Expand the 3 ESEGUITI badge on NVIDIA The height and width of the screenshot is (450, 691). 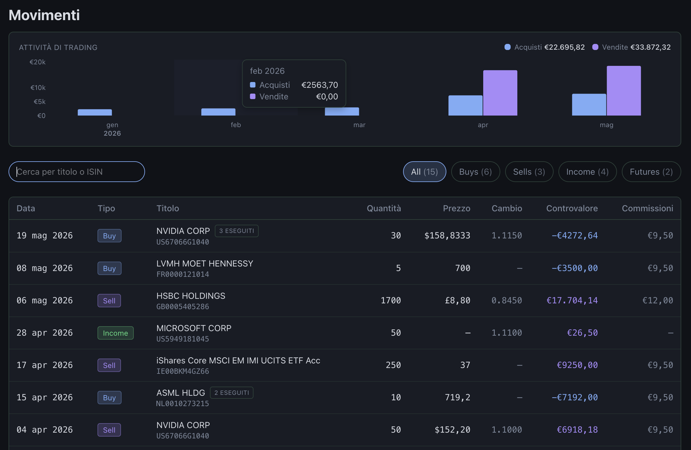pyautogui.click(x=237, y=231)
